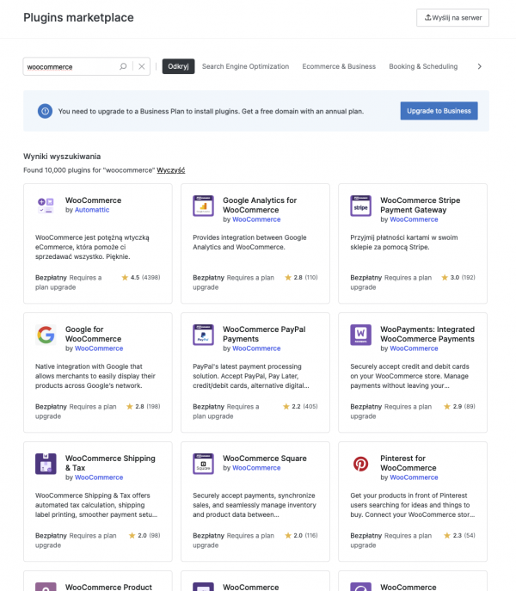The height and width of the screenshot is (591, 516).
Task: Click the Plugins marketplace heading
Action: pos(78,17)
